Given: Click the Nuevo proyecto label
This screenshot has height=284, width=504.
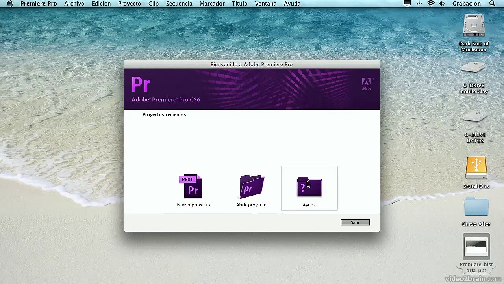Looking at the screenshot, I should coord(193,205).
